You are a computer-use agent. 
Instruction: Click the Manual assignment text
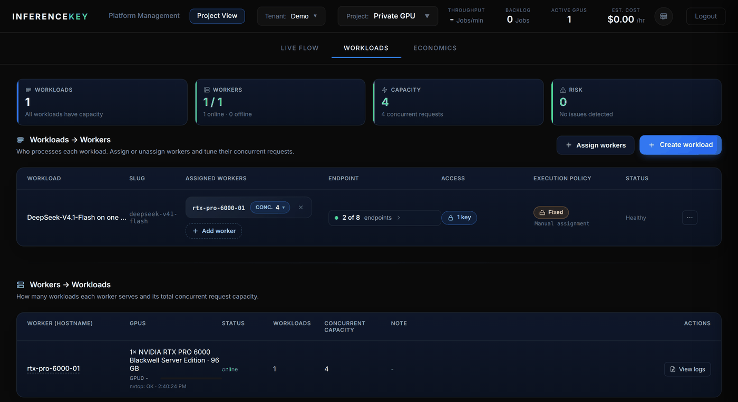561,223
